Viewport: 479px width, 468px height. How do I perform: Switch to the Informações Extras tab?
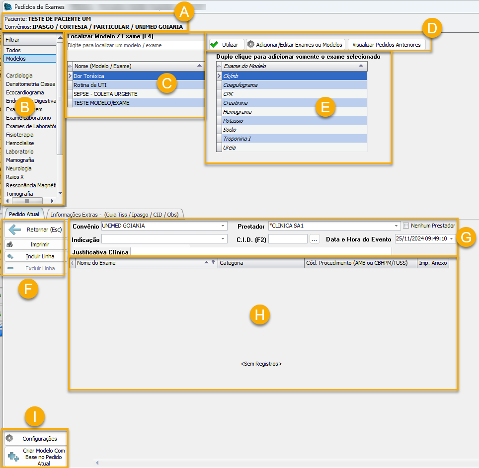pos(115,214)
